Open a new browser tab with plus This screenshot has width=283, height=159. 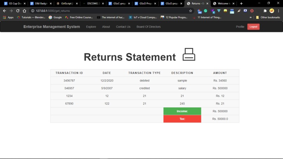241,4
